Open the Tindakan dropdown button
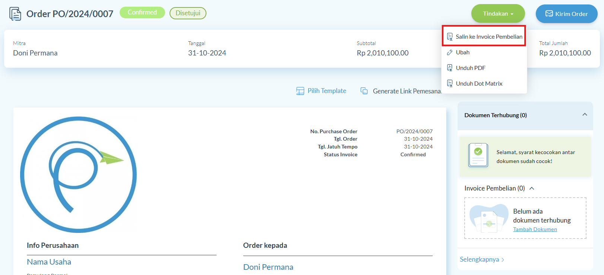604x275 pixels. click(498, 14)
